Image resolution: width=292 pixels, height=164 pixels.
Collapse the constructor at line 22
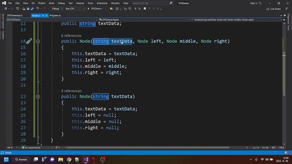point(37,97)
